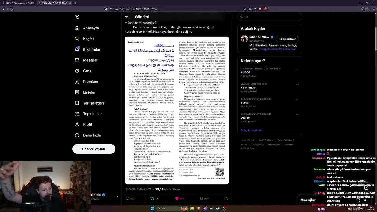Reload the page
Image resolution: width=377 pixels, height=212 pixels.
point(12,9)
